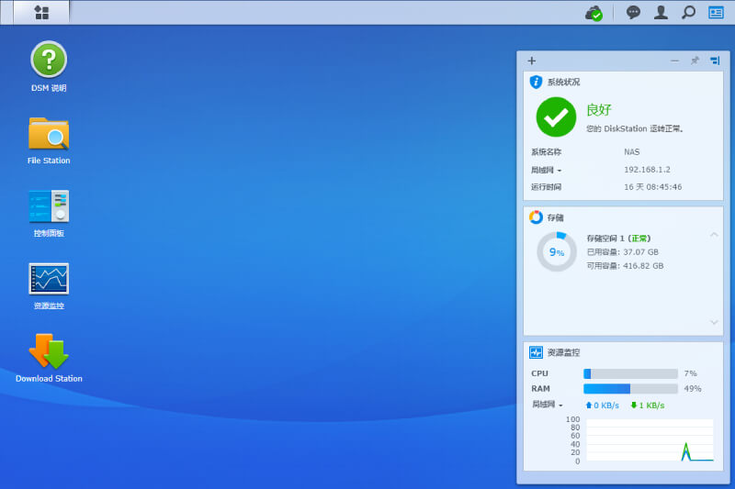Open the user account options

(x=661, y=12)
